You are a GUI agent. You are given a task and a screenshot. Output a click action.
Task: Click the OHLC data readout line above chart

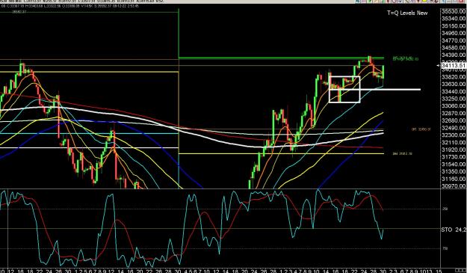tap(69, 6)
